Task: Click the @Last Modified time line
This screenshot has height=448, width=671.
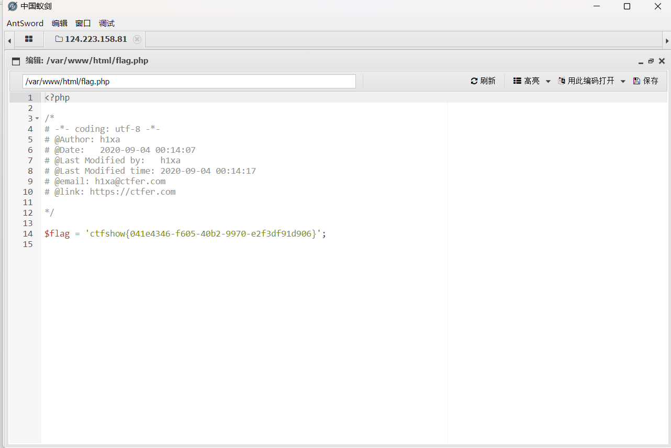Action: click(150, 171)
